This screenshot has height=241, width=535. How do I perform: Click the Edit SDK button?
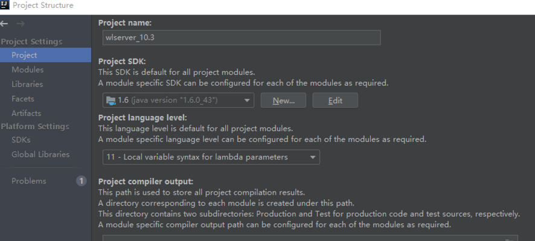pos(335,100)
